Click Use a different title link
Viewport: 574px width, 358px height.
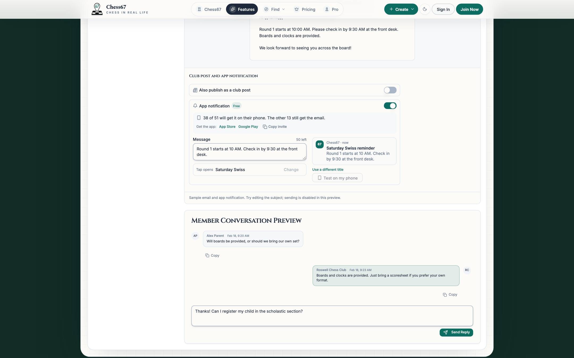(x=328, y=170)
